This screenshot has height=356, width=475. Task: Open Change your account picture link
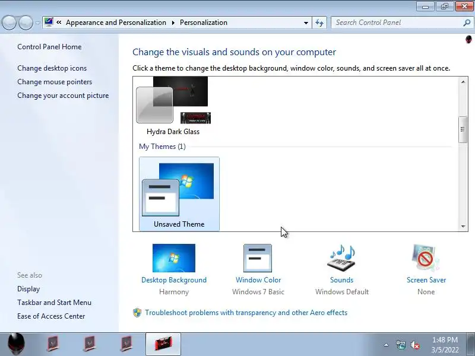point(63,96)
